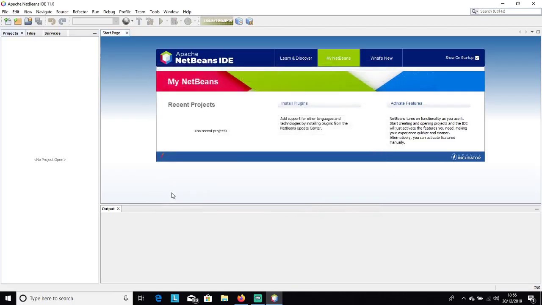Click the volume icon in system tray
Viewport: 542px width, 305px height.
(496, 298)
